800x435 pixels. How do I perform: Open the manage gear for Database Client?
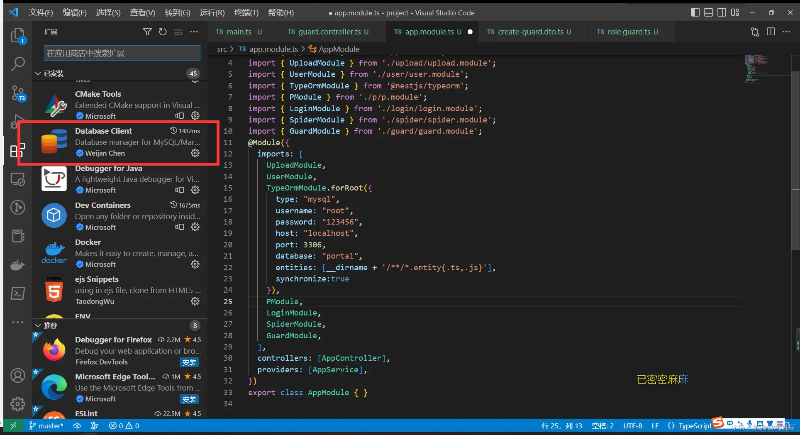(195, 153)
